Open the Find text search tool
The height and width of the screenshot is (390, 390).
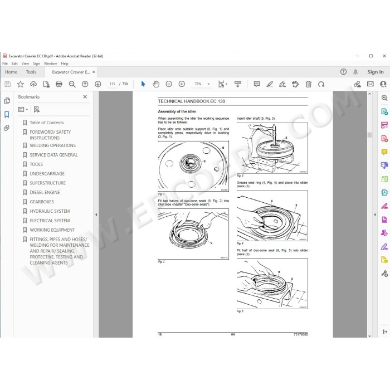tap(72, 84)
